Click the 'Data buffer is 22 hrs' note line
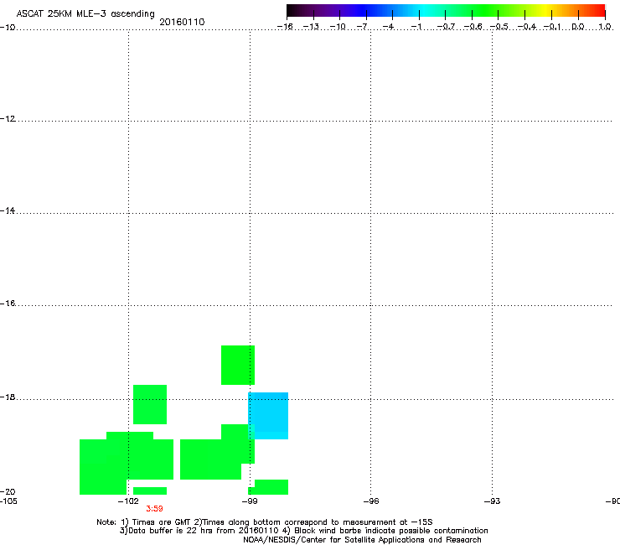 [x=303, y=531]
